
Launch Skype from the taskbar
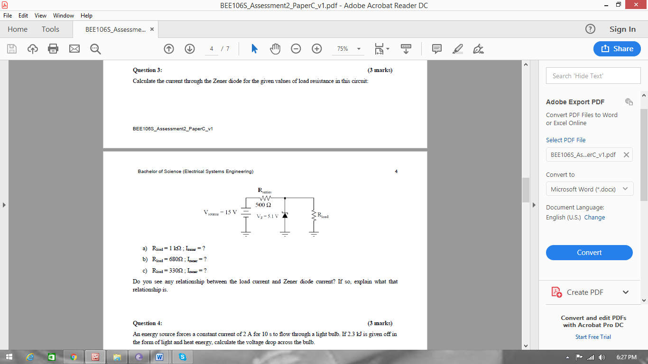tap(182, 357)
